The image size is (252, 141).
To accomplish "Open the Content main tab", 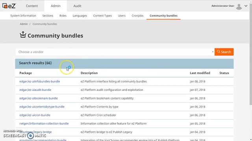I will click(x=32, y=6).
